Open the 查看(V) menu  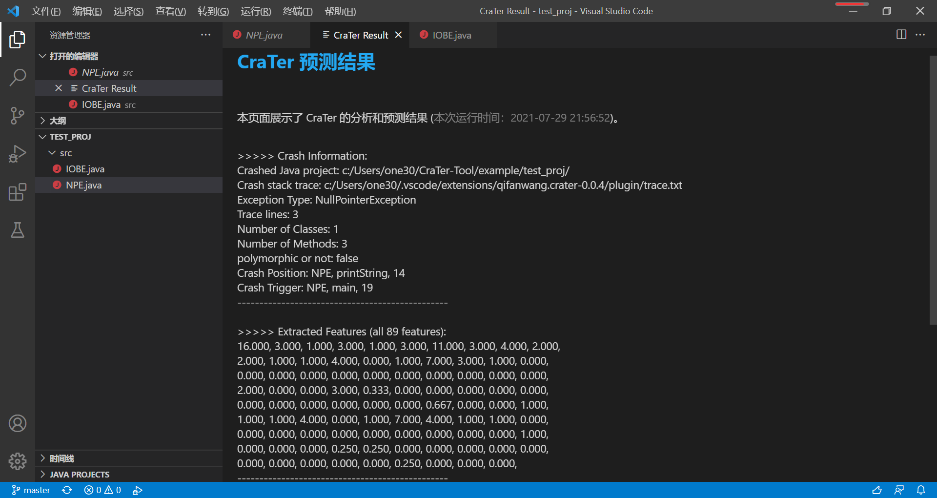click(171, 11)
